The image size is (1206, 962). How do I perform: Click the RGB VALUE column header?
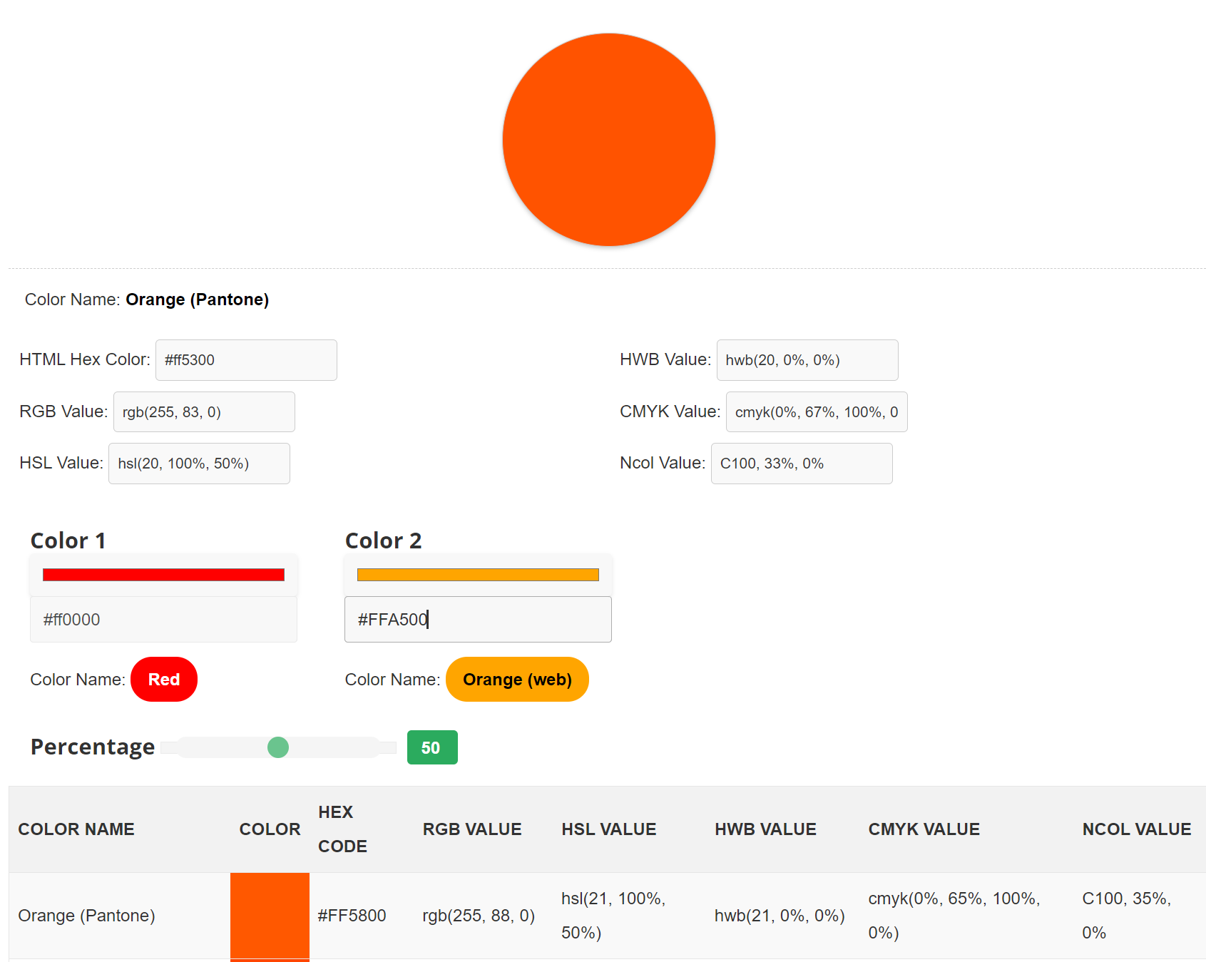pyautogui.click(x=472, y=829)
